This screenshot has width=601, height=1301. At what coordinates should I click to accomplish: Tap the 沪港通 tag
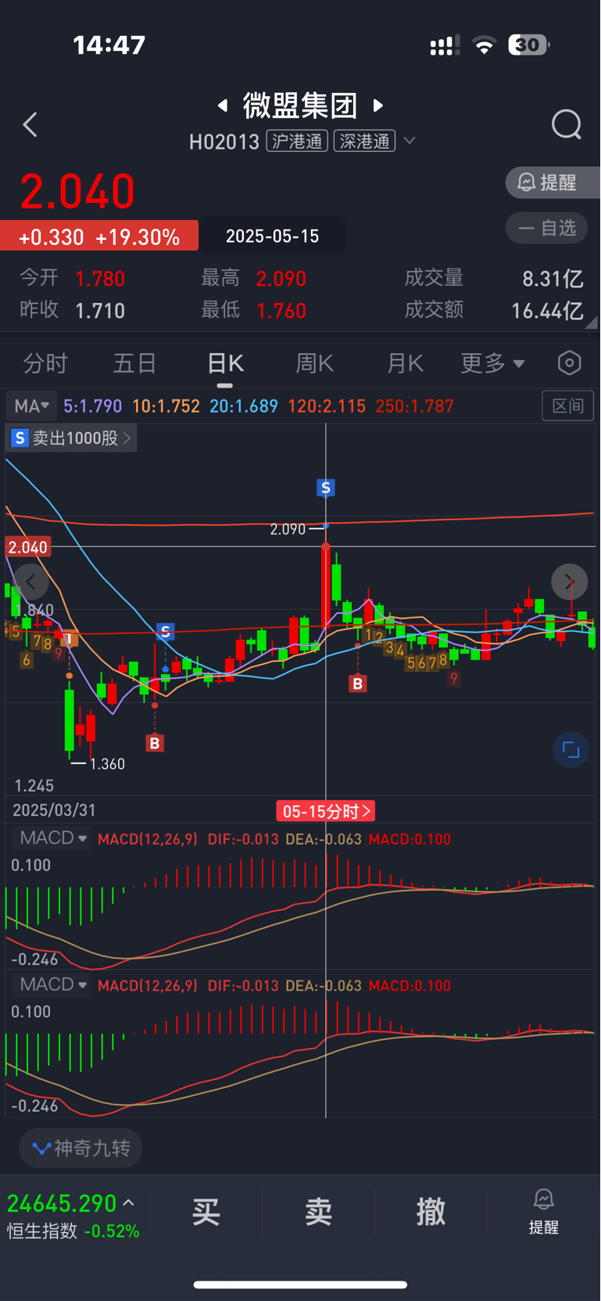coord(297,141)
